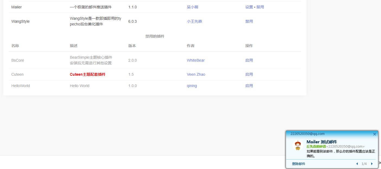Enable the BsCore plugin

pos(249,60)
